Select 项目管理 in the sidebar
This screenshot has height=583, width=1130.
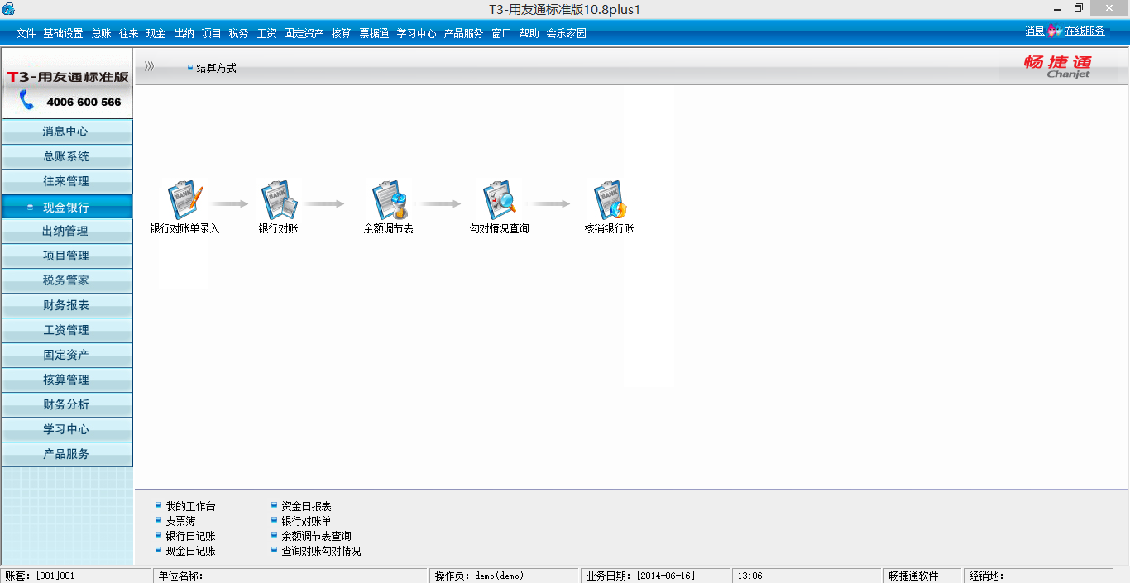tap(66, 256)
